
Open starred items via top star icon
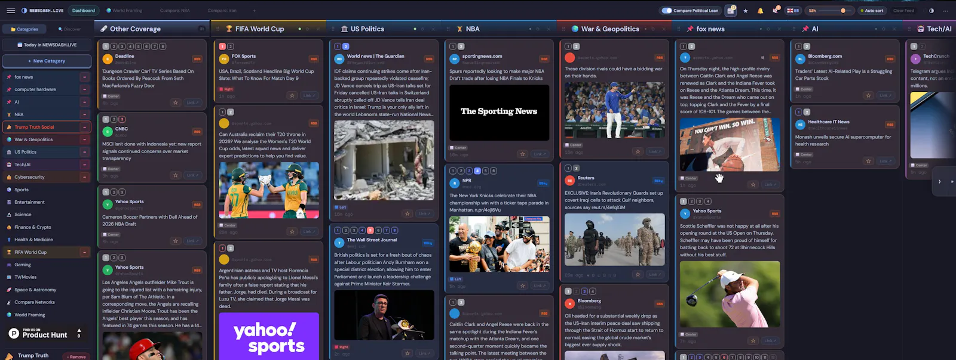[x=746, y=11]
